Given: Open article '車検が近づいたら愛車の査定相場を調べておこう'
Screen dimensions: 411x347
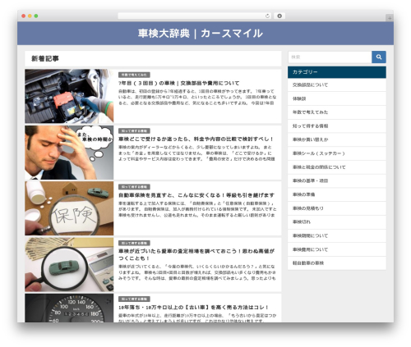Looking at the screenshot, I should pyautogui.click(x=196, y=254).
